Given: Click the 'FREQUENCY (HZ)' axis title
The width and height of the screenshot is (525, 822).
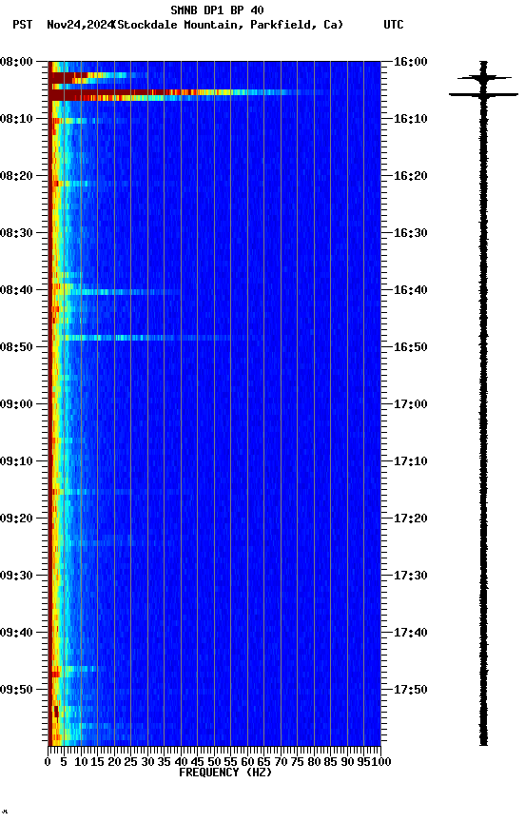Looking at the screenshot, I should click(225, 773).
